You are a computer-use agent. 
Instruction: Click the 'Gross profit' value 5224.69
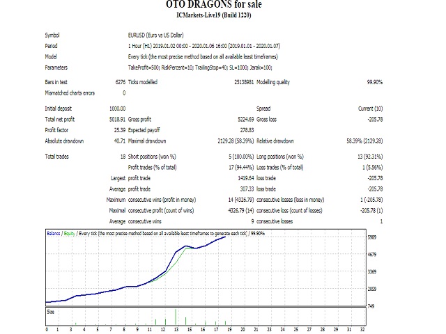[246, 119]
